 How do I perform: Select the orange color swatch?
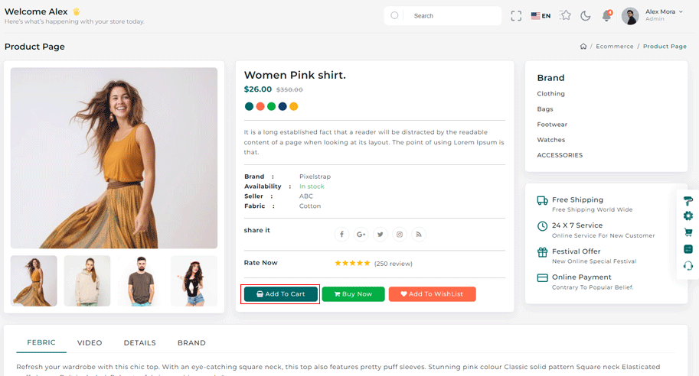click(x=260, y=106)
